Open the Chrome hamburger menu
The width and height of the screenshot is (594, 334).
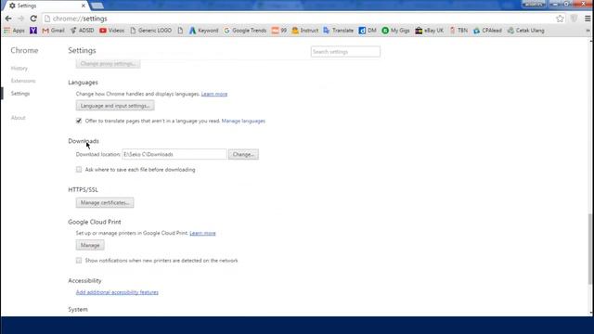(588, 19)
